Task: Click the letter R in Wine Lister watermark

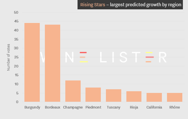Action: [x=163, y=57]
